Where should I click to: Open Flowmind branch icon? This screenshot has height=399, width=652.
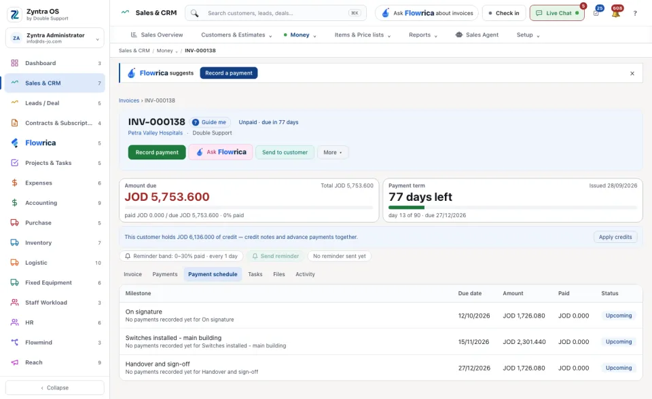pos(14,342)
